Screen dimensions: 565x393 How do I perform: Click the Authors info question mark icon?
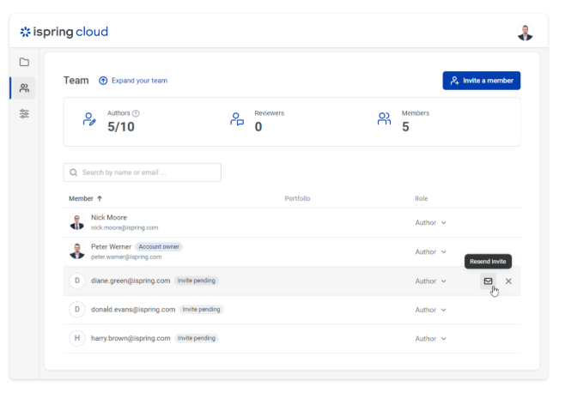[136, 113]
